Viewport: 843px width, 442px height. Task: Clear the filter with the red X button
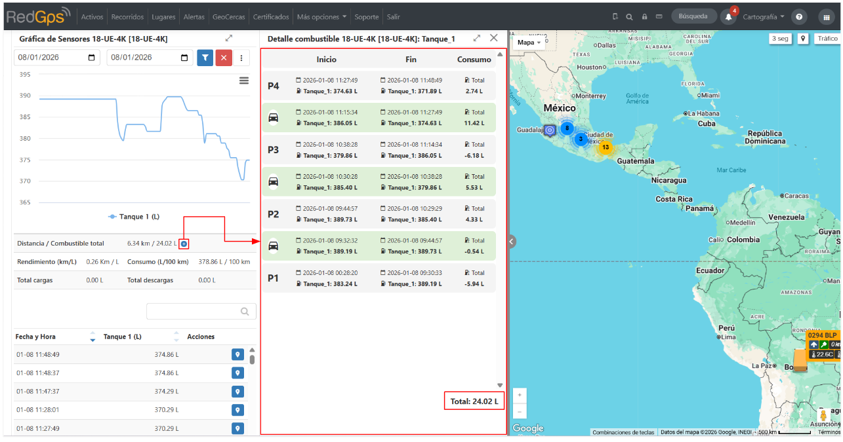(224, 58)
